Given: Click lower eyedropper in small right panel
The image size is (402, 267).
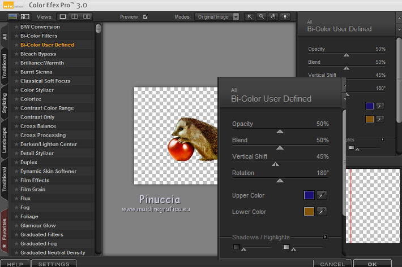Looking at the screenshot, I should click(x=380, y=119).
